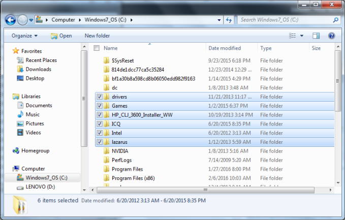The width and height of the screenshot is (345, 220).
Task: Open the recent pages dropdown arrow
Action: click(x=31, y=20)
